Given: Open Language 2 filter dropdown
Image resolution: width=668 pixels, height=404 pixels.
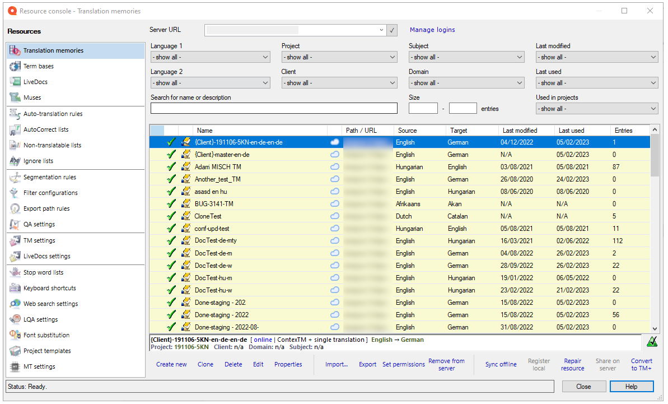Looking at the screenshot, I should coord(211,83).
